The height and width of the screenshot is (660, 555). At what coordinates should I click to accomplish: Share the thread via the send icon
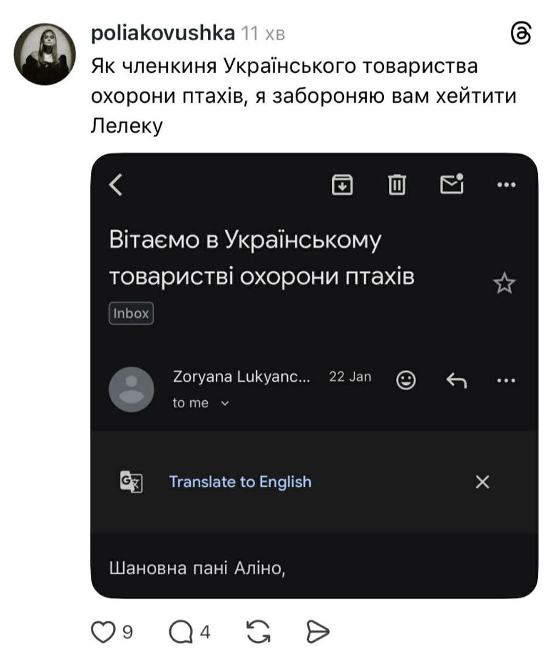pos(316,632)
